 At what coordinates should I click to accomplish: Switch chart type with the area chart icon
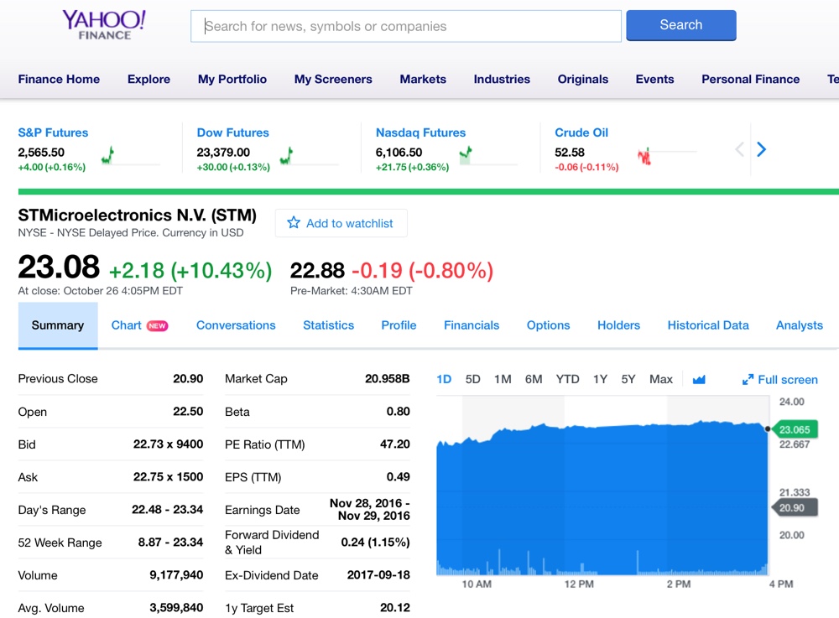point(699,380)
